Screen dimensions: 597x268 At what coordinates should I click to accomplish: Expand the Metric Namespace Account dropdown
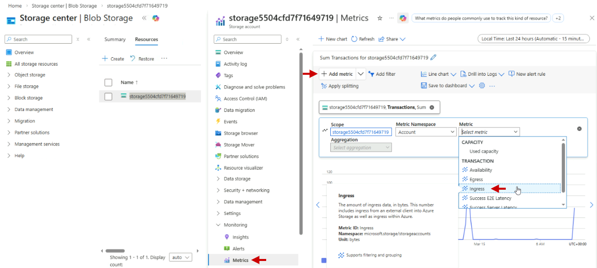click(x=426, y=132)
